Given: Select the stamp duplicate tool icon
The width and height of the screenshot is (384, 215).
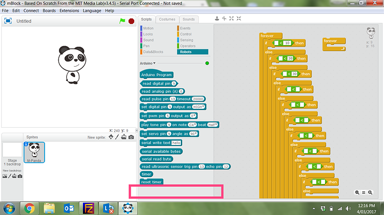Looking at the screenshot, I should [x=216, y=18].
